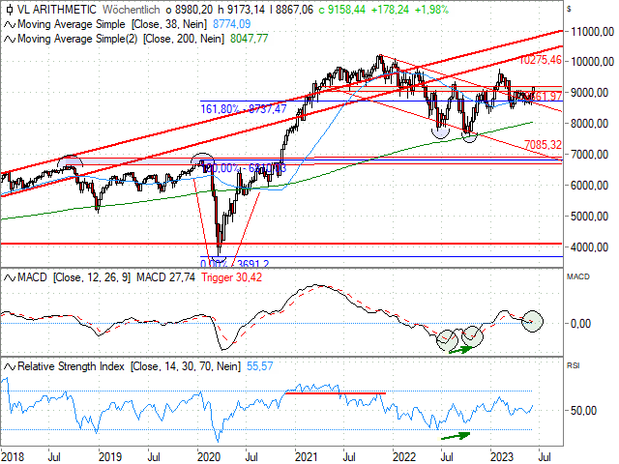Click the red channel label 7085,32
Screen dimensions: 619x464
[x=544, y=145]
